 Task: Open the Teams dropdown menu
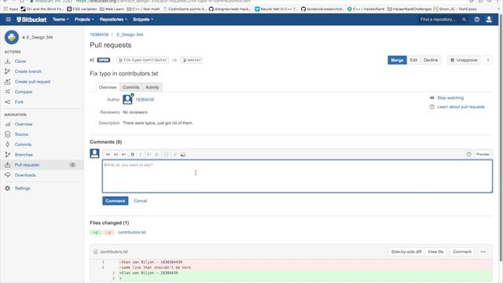point(61,20)
